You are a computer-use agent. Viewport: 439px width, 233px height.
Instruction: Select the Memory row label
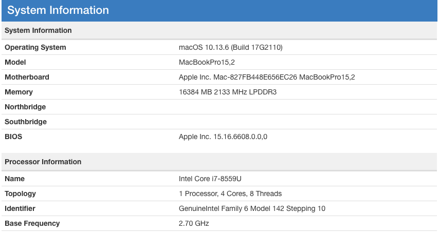(x=19, y=92)
